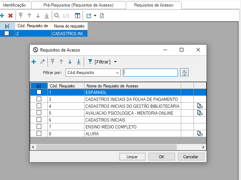Click the Limpar button
The image size is (241, 180).
[132, 157]
